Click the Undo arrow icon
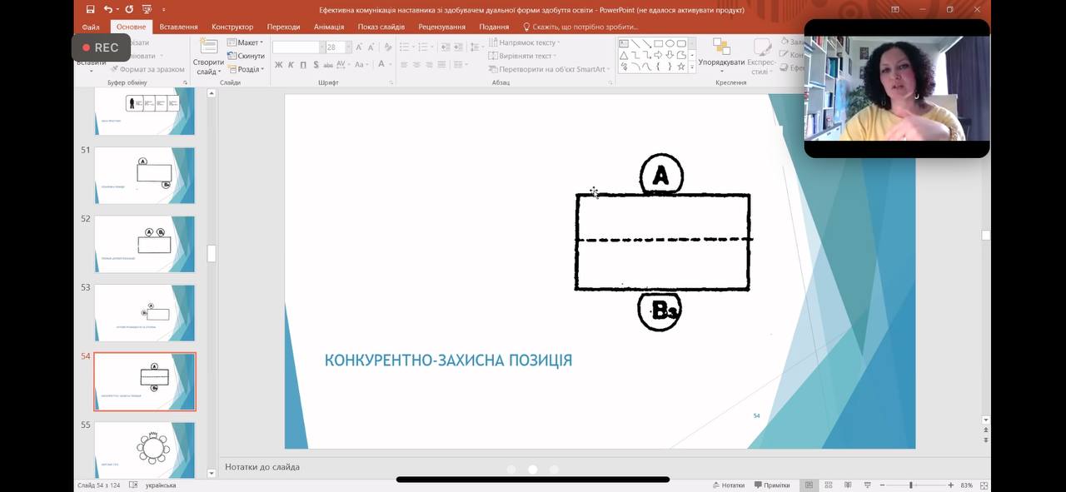Image resolution: width=1066 pixels, height=492 pixels. click(x=108, y=10)
